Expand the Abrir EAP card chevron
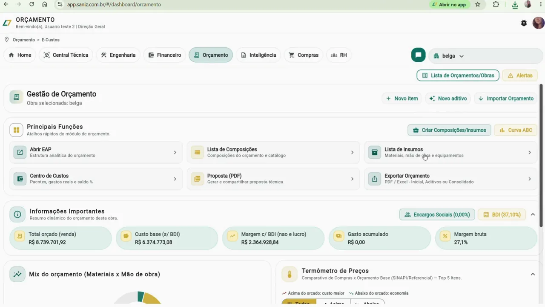The height and width of the screenshot is (307, 545). coord(175,152)
